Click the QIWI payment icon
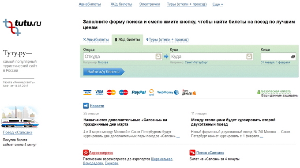The height and width of the screenshot is (168, 300). [151, 92]
